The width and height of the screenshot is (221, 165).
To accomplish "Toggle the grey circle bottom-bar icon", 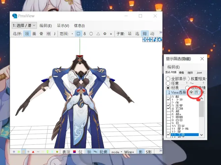I will [28, 152].
